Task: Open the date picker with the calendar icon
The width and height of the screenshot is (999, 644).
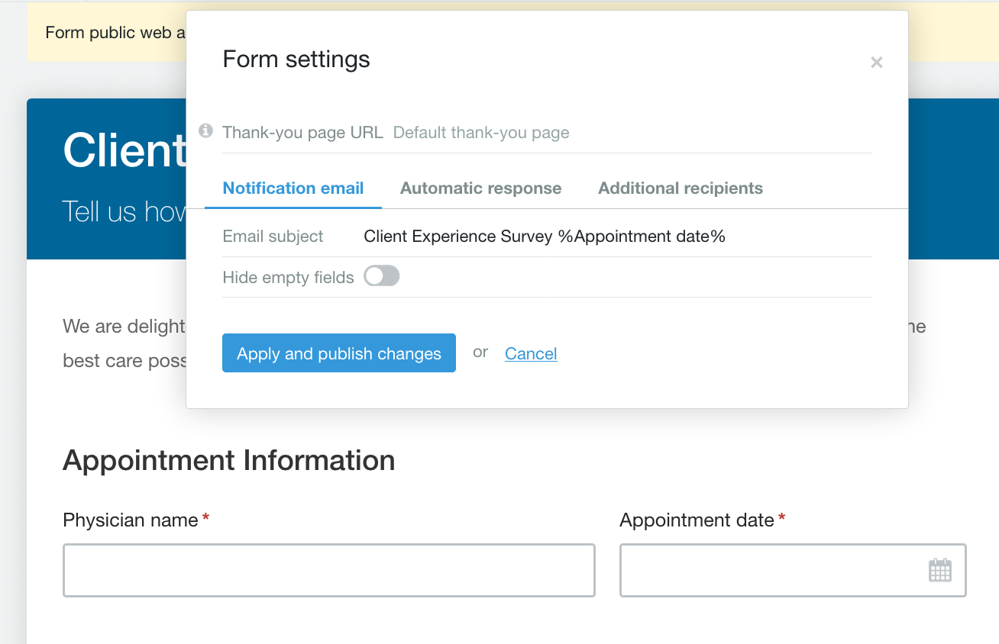Action: pos(940,570)
